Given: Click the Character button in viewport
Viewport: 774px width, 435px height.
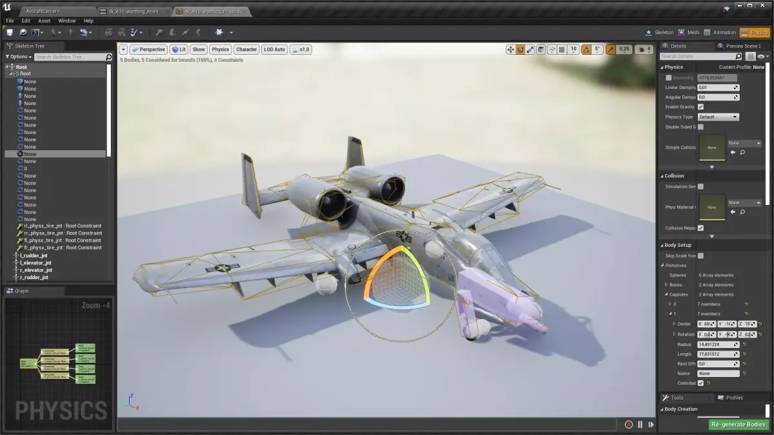Looking at the screenshot, I should point(246,50).
